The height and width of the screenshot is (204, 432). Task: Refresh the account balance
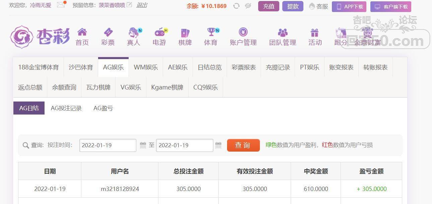click(236, 6)
